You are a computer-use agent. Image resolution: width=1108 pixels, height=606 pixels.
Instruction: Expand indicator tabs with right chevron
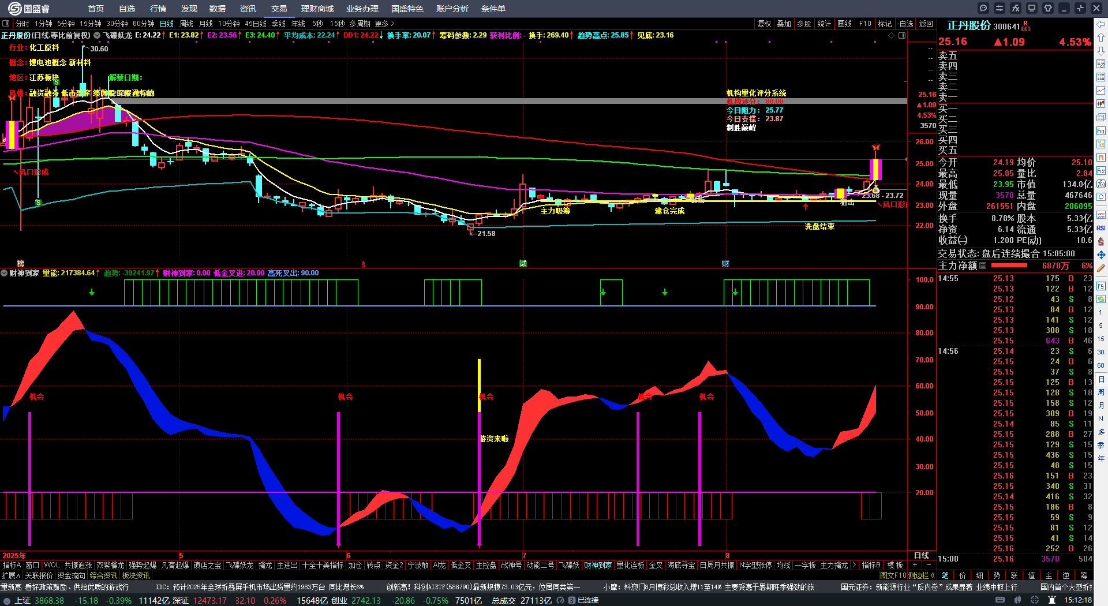pyautogui.click(x=854, y=565)
